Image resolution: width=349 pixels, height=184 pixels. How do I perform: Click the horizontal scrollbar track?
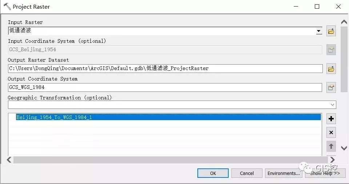tap(171, 160)
